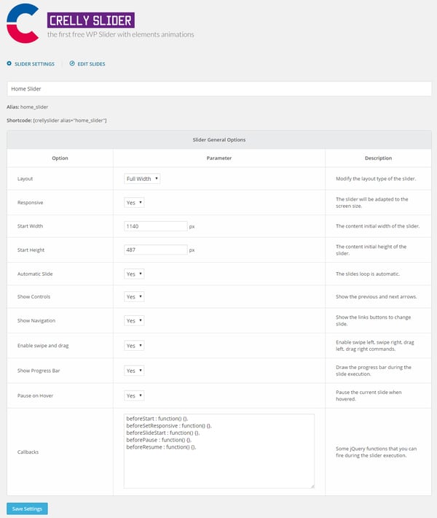Open the Responsive dropdown
The height and width of the screenshot is (518, 437).
pyautogui.click(x=134, y=202)
